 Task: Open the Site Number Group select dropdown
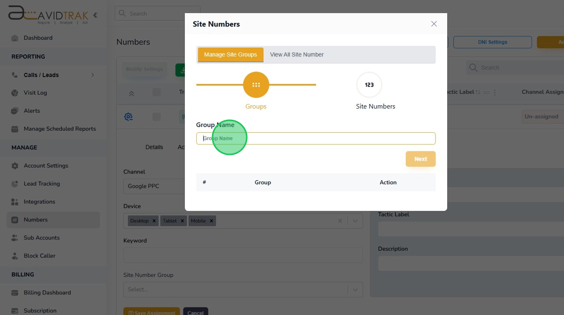243,289
